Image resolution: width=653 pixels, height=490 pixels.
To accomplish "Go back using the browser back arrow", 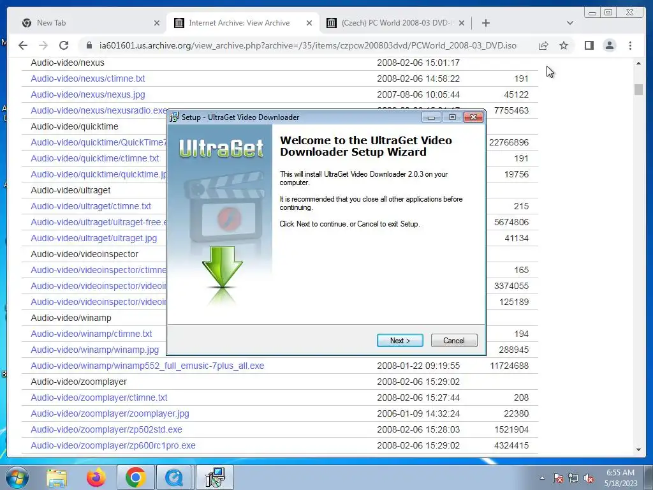I will coord(23,45).
